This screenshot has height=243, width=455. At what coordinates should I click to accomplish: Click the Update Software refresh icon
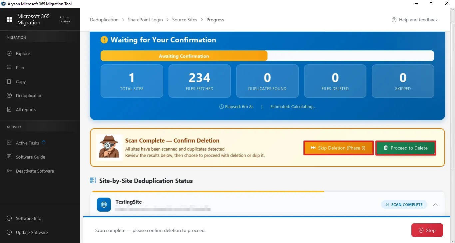[x=9, y=232]
